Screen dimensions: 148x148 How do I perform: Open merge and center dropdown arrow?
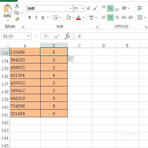[x=145, y=17]
